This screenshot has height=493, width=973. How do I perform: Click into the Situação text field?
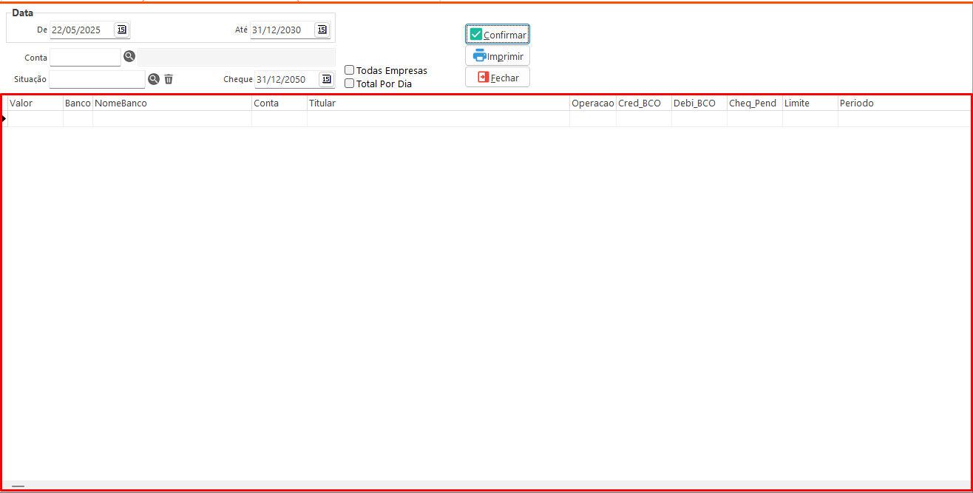pyautogui.click(x=97, y=79)
